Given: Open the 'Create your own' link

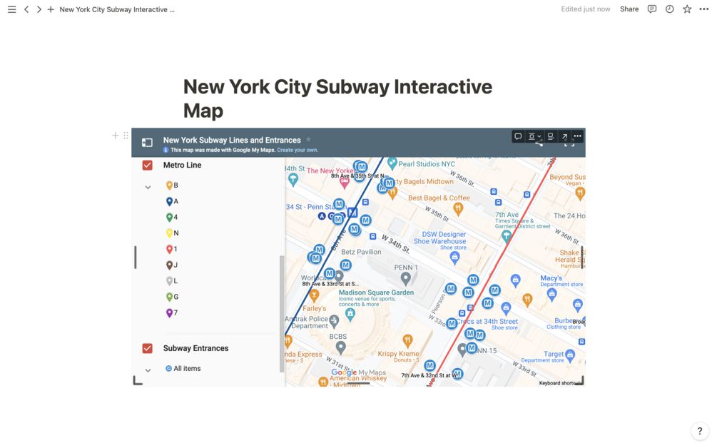Looking at the screenshot, I should click(x=298, y=150).
